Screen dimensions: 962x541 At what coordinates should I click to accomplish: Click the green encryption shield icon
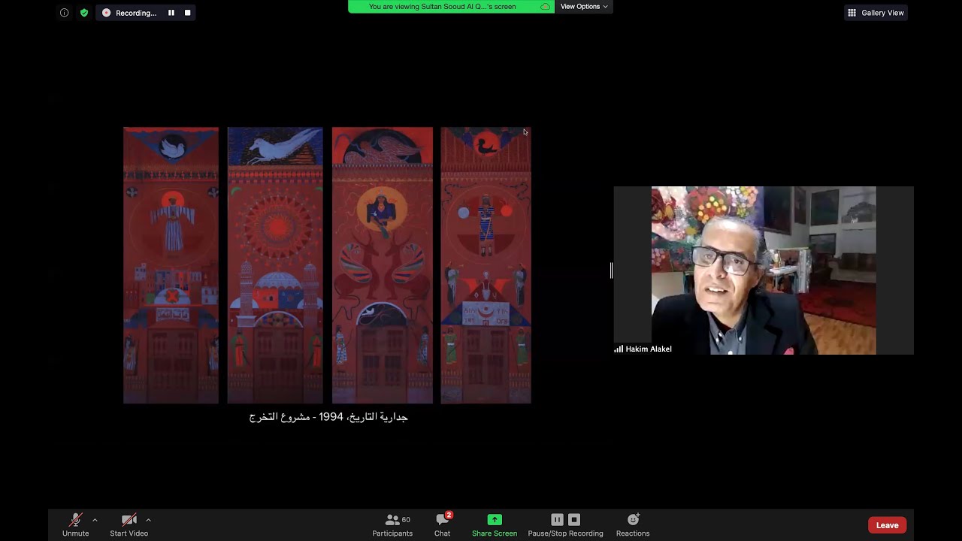point(83,13)
